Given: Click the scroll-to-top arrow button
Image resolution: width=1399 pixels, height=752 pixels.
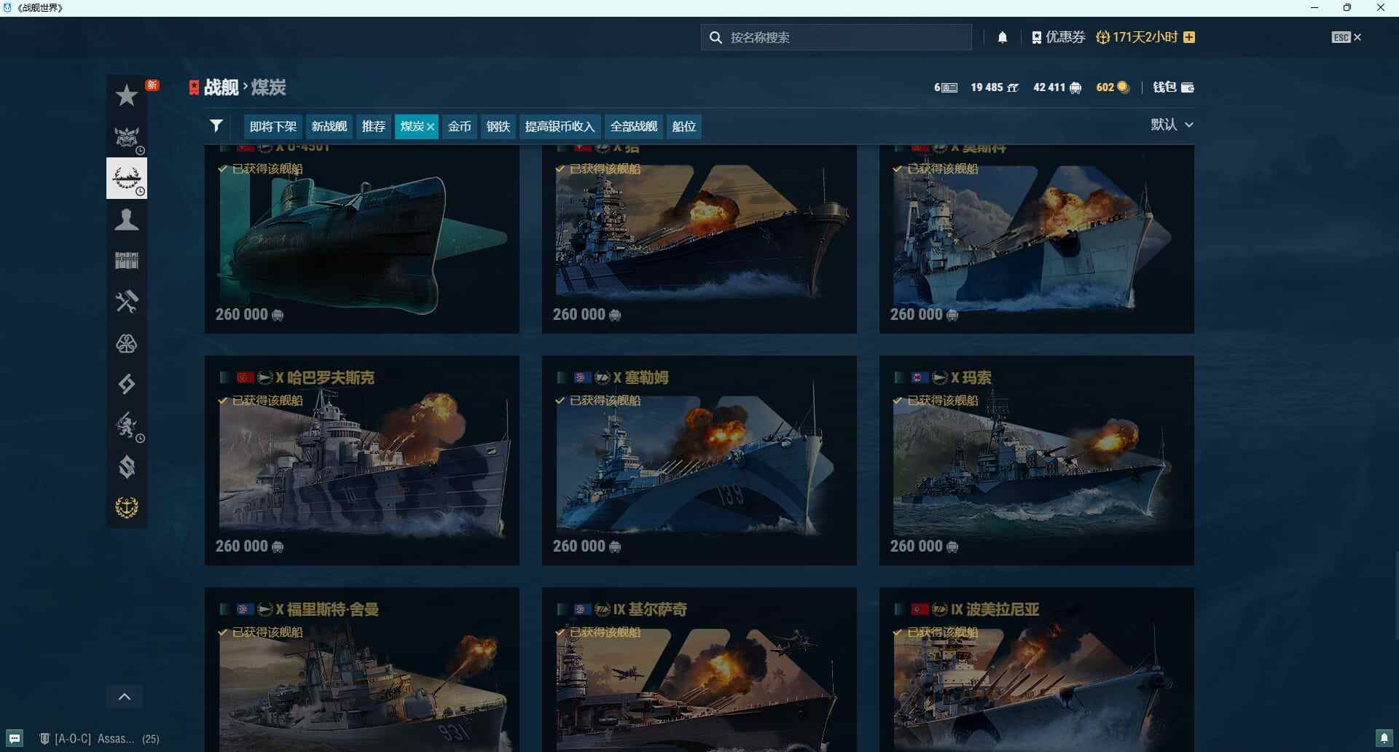Looking at the screenshot, I should tap(125, 697).
